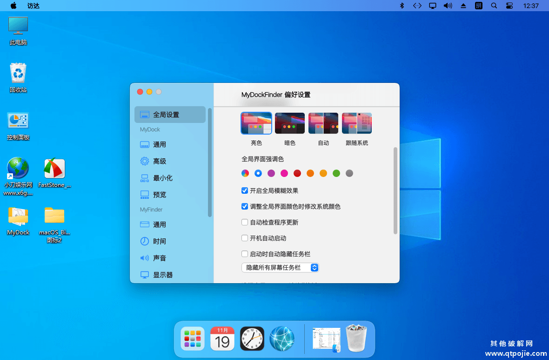Open MyFinder 通用 settings in sidebar

coord(170,224)
